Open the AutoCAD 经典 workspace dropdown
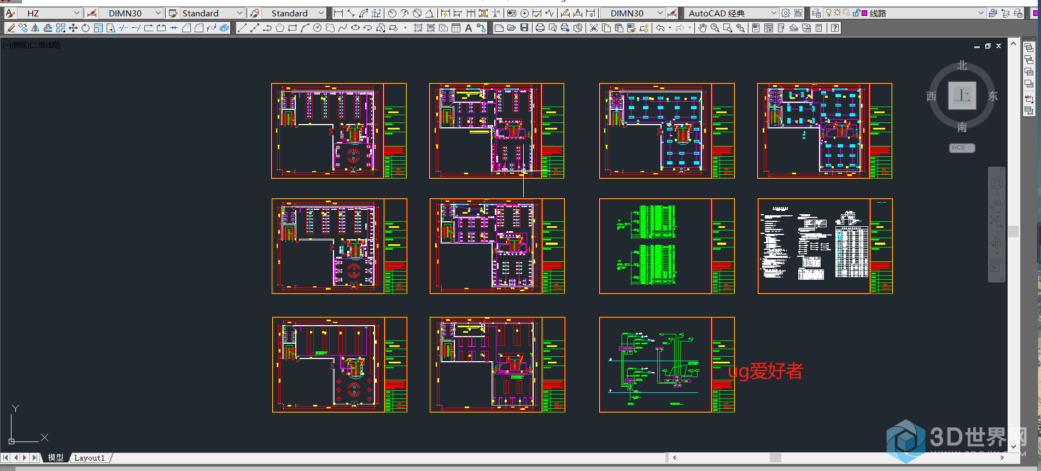This screenshot has width=1041, height=471. (732, 13)
